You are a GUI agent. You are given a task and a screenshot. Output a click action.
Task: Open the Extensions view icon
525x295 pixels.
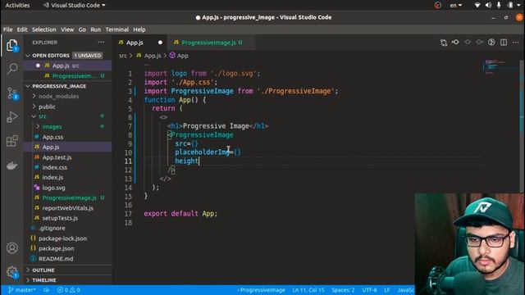[12, 140]
